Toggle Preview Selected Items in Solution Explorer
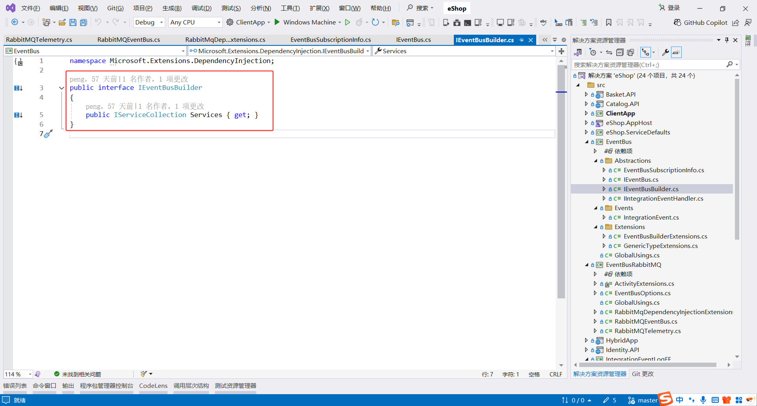 [676, 52]
